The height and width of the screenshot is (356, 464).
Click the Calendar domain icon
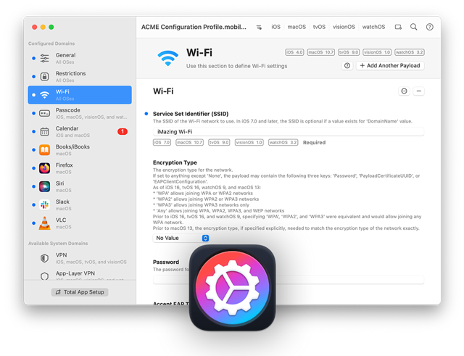point(44,132)
